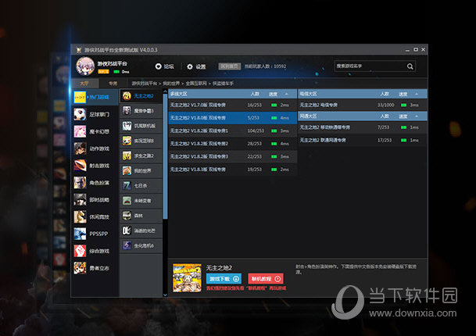The image size is (476, 336).
Task: Collapse the 网通大区 section arrow
Action: (417, 116)
